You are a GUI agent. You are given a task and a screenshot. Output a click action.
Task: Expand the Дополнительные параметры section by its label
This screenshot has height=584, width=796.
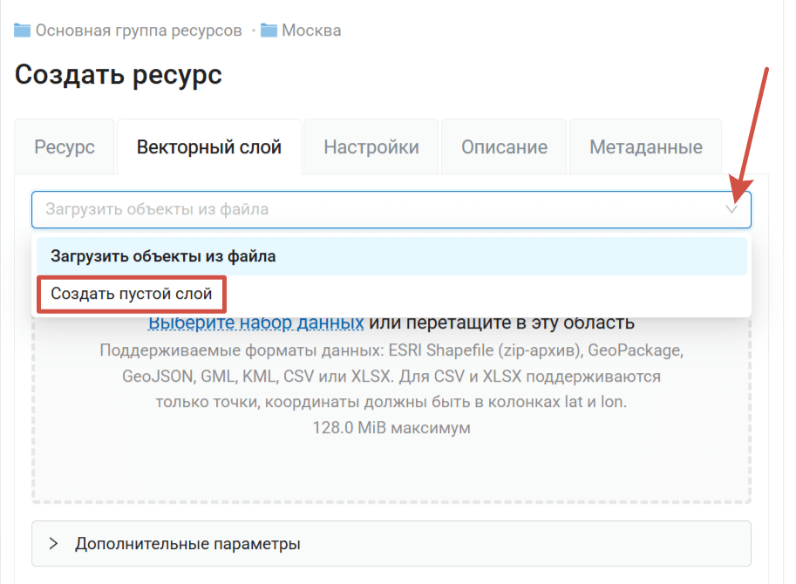187,544
